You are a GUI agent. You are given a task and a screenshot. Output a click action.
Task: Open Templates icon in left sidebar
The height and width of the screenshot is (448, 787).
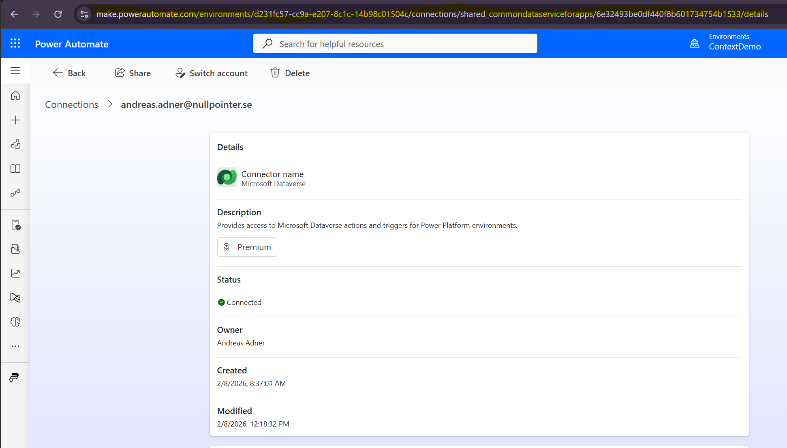[15, 144]
